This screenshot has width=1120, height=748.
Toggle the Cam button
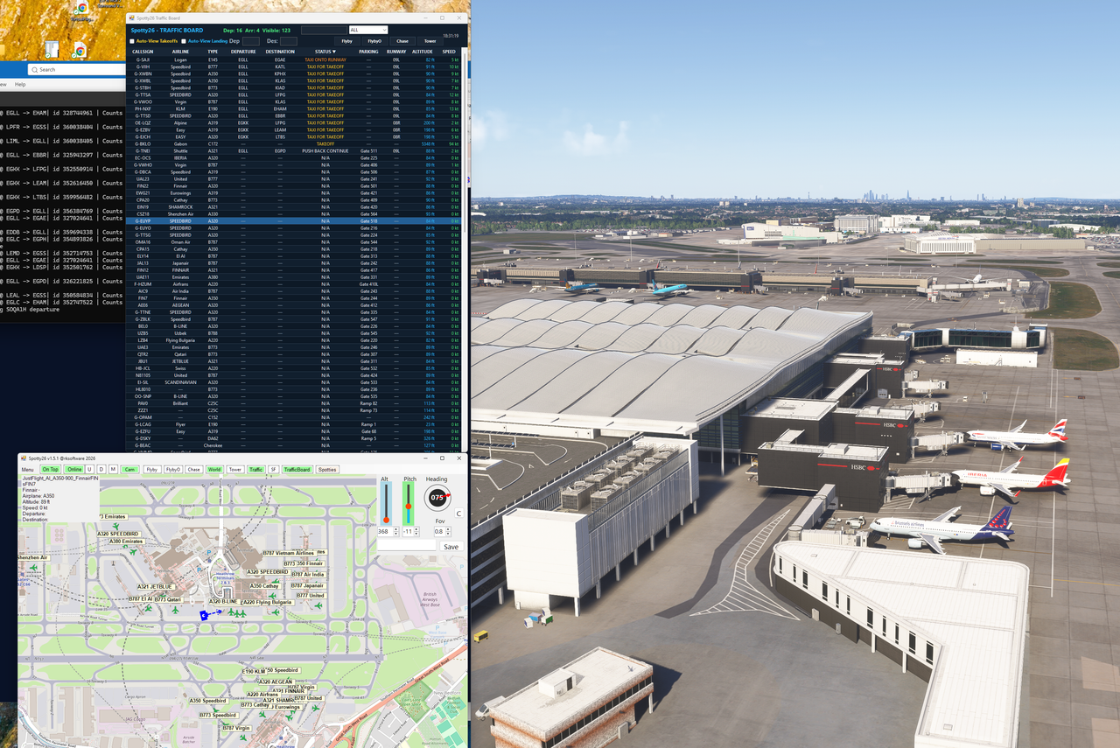(x=129, y=470)
